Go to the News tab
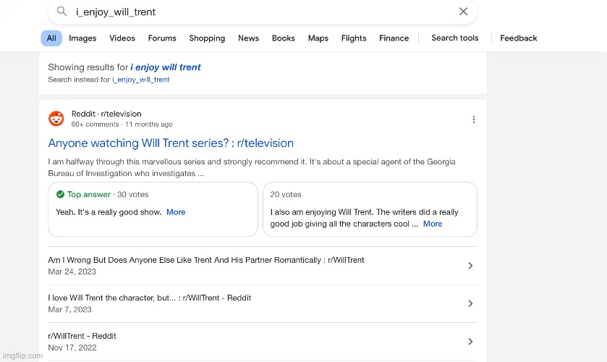607x362 pixels. pos(249,38)
